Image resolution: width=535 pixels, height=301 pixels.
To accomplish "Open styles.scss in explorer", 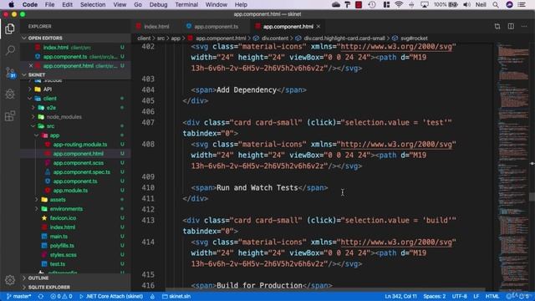I will coord(64,254).
